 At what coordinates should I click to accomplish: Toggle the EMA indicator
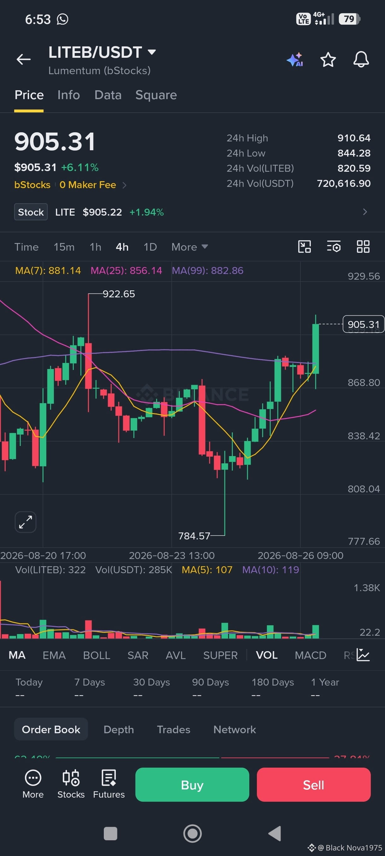[54, 655]
